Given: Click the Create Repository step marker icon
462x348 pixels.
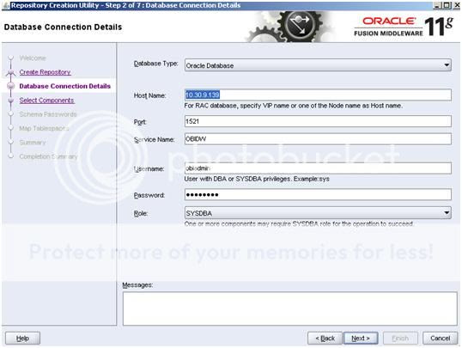Looking at the screenshot, I should coord(11,72).
